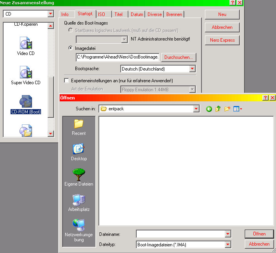Open the Titel tab
The height and width of the screenshot is (253, 276).
(118, 14)
